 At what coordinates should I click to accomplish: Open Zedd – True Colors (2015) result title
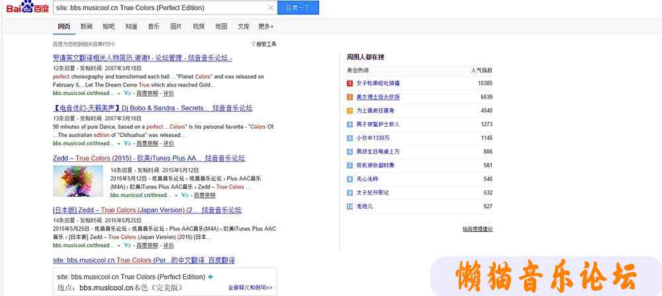coord(149,158)
